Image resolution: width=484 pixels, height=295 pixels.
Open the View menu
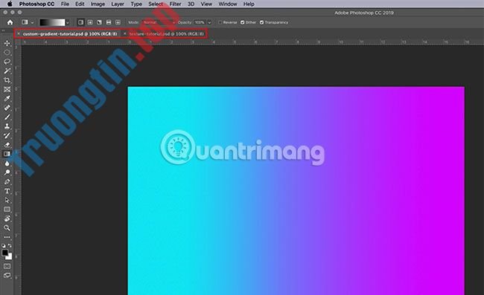click(206, 4)
